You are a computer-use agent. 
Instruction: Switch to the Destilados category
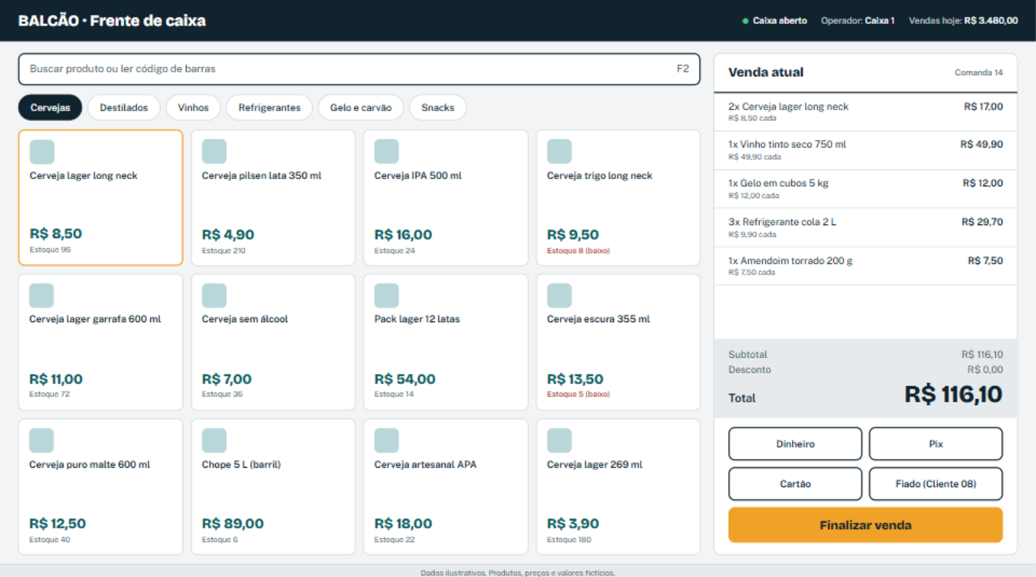[x=124, y=107]
